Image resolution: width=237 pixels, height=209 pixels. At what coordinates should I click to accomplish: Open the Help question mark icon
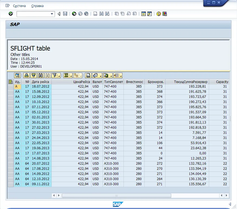[x=158, y=14]
